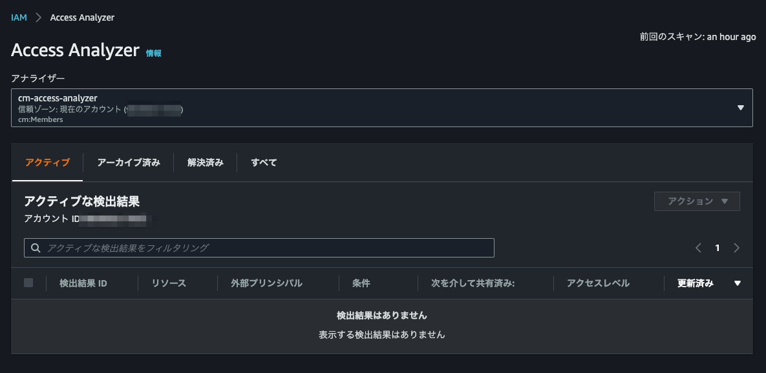Click the 更新済み sort arrow icon

(738, 283)
